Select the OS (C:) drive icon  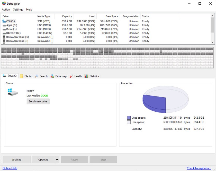4,21
